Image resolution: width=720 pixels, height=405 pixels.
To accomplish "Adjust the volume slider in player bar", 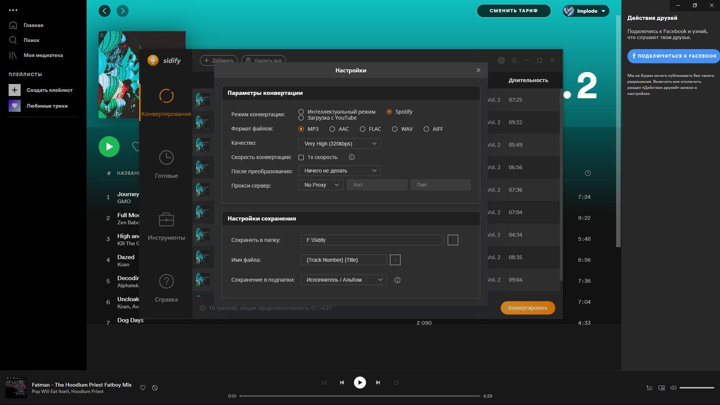I will point(696,388).
